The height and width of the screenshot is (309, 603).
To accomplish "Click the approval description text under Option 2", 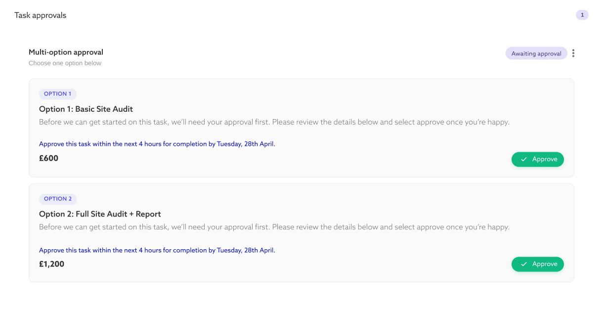I will pyautogui.click(x=274, y=227).
